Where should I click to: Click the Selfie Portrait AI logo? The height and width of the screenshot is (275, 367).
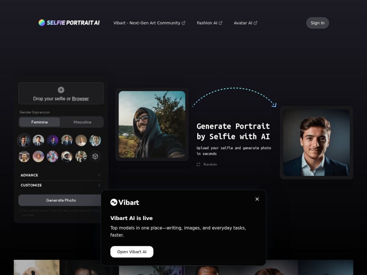click(x=69, y=23)
